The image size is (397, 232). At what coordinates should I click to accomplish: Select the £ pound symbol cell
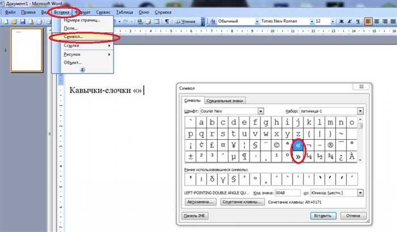point(212,145)
